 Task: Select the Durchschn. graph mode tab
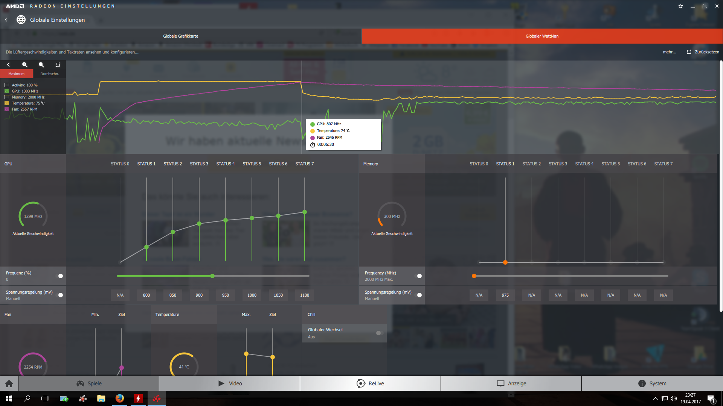pos(50,74)
